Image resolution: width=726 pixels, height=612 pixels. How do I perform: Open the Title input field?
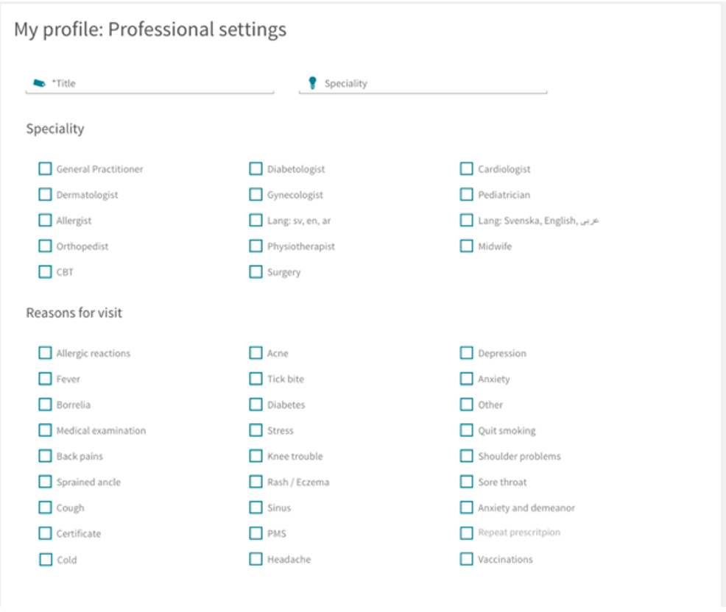[149, 84]
